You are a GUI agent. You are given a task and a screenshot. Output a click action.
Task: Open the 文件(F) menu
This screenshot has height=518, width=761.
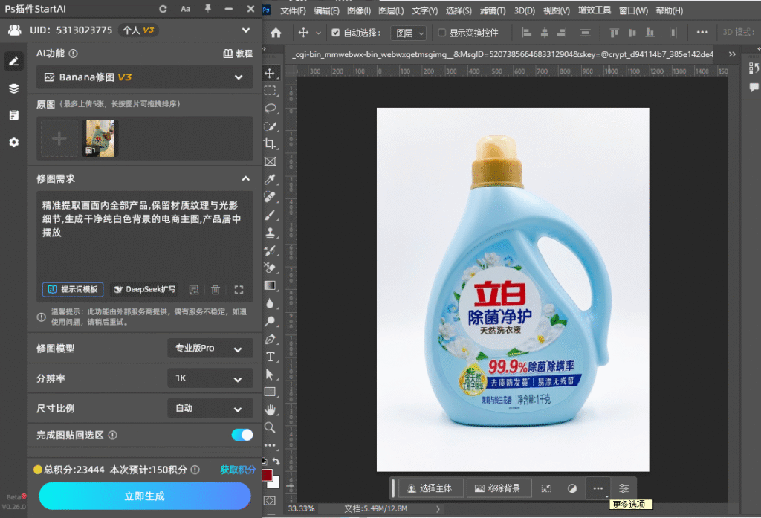click(293, 10)
